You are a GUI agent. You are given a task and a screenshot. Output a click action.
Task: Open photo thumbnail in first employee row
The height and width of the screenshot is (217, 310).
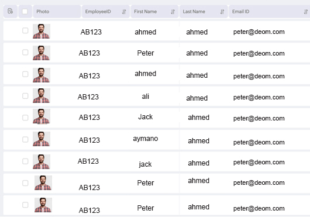pyautogui.click(x=42, y=31)
